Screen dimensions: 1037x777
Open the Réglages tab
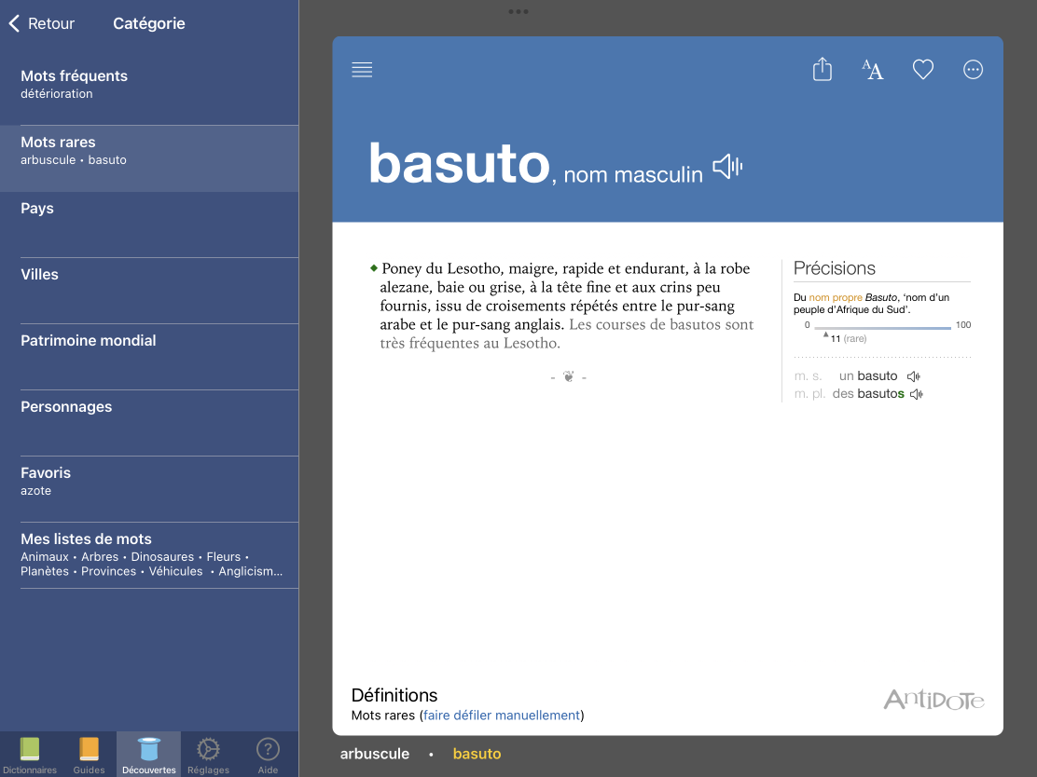(x=208, y=754)
